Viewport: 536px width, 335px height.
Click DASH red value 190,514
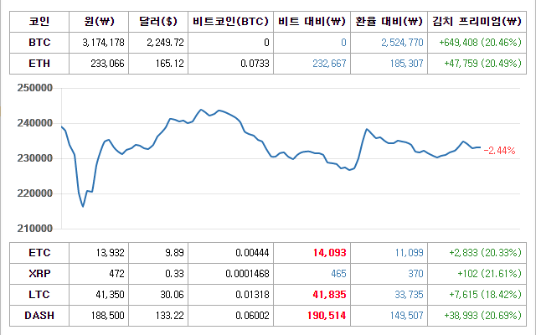pyautogui.click(x=327, y=316)
